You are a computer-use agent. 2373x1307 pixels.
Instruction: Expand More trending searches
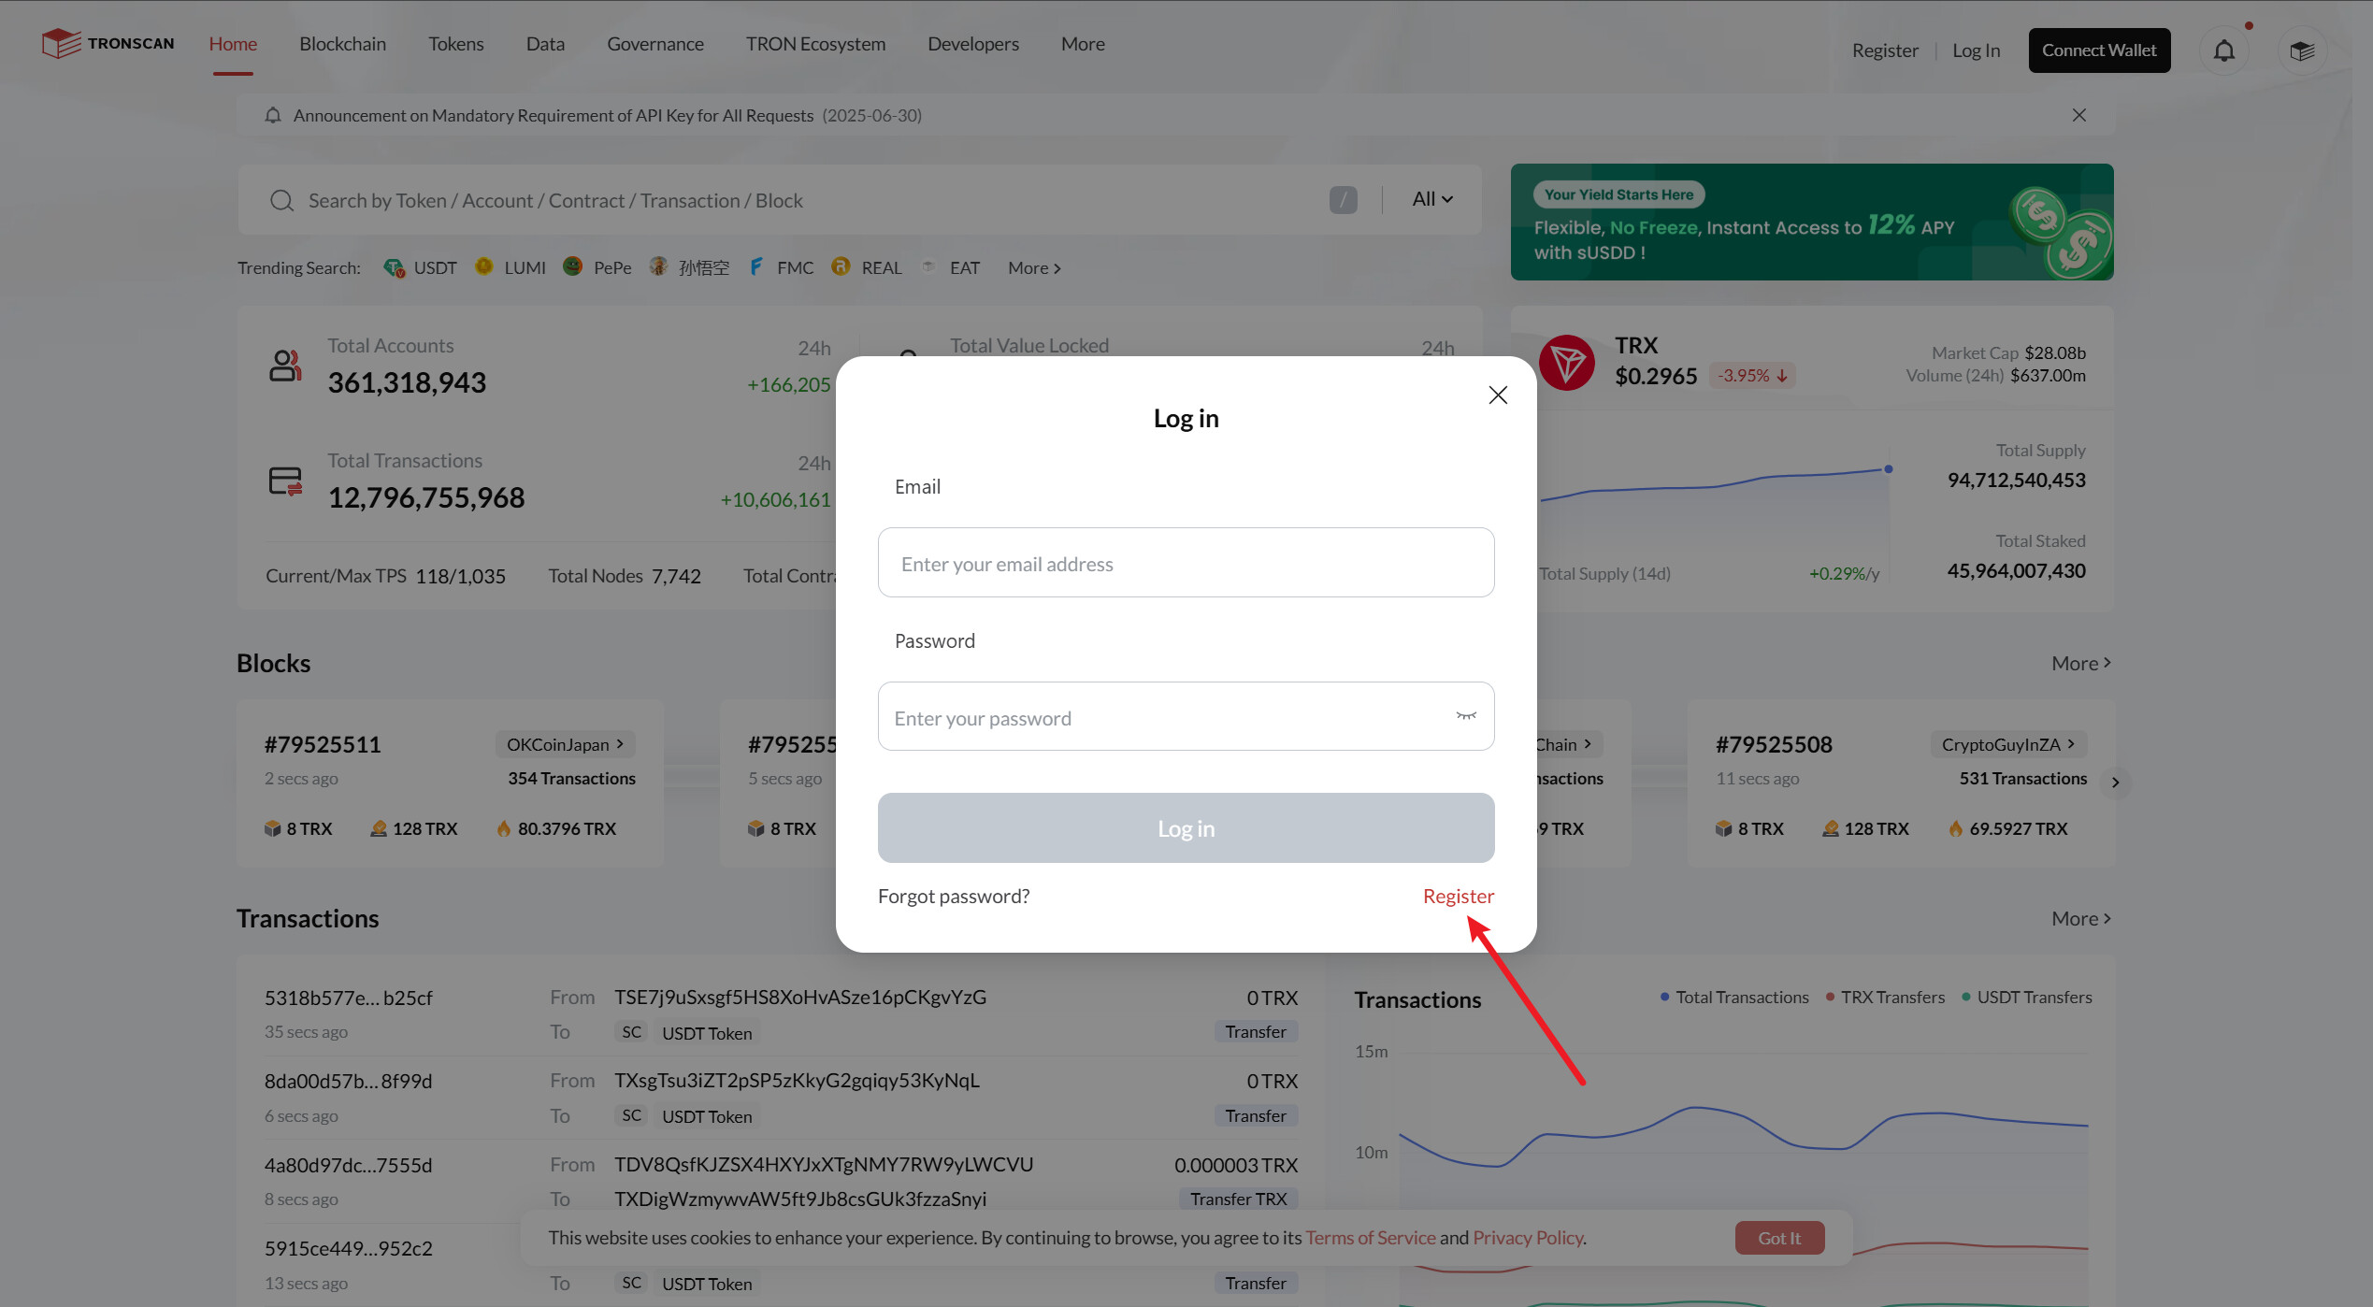pyautogui.click(x=1034, y=268)
